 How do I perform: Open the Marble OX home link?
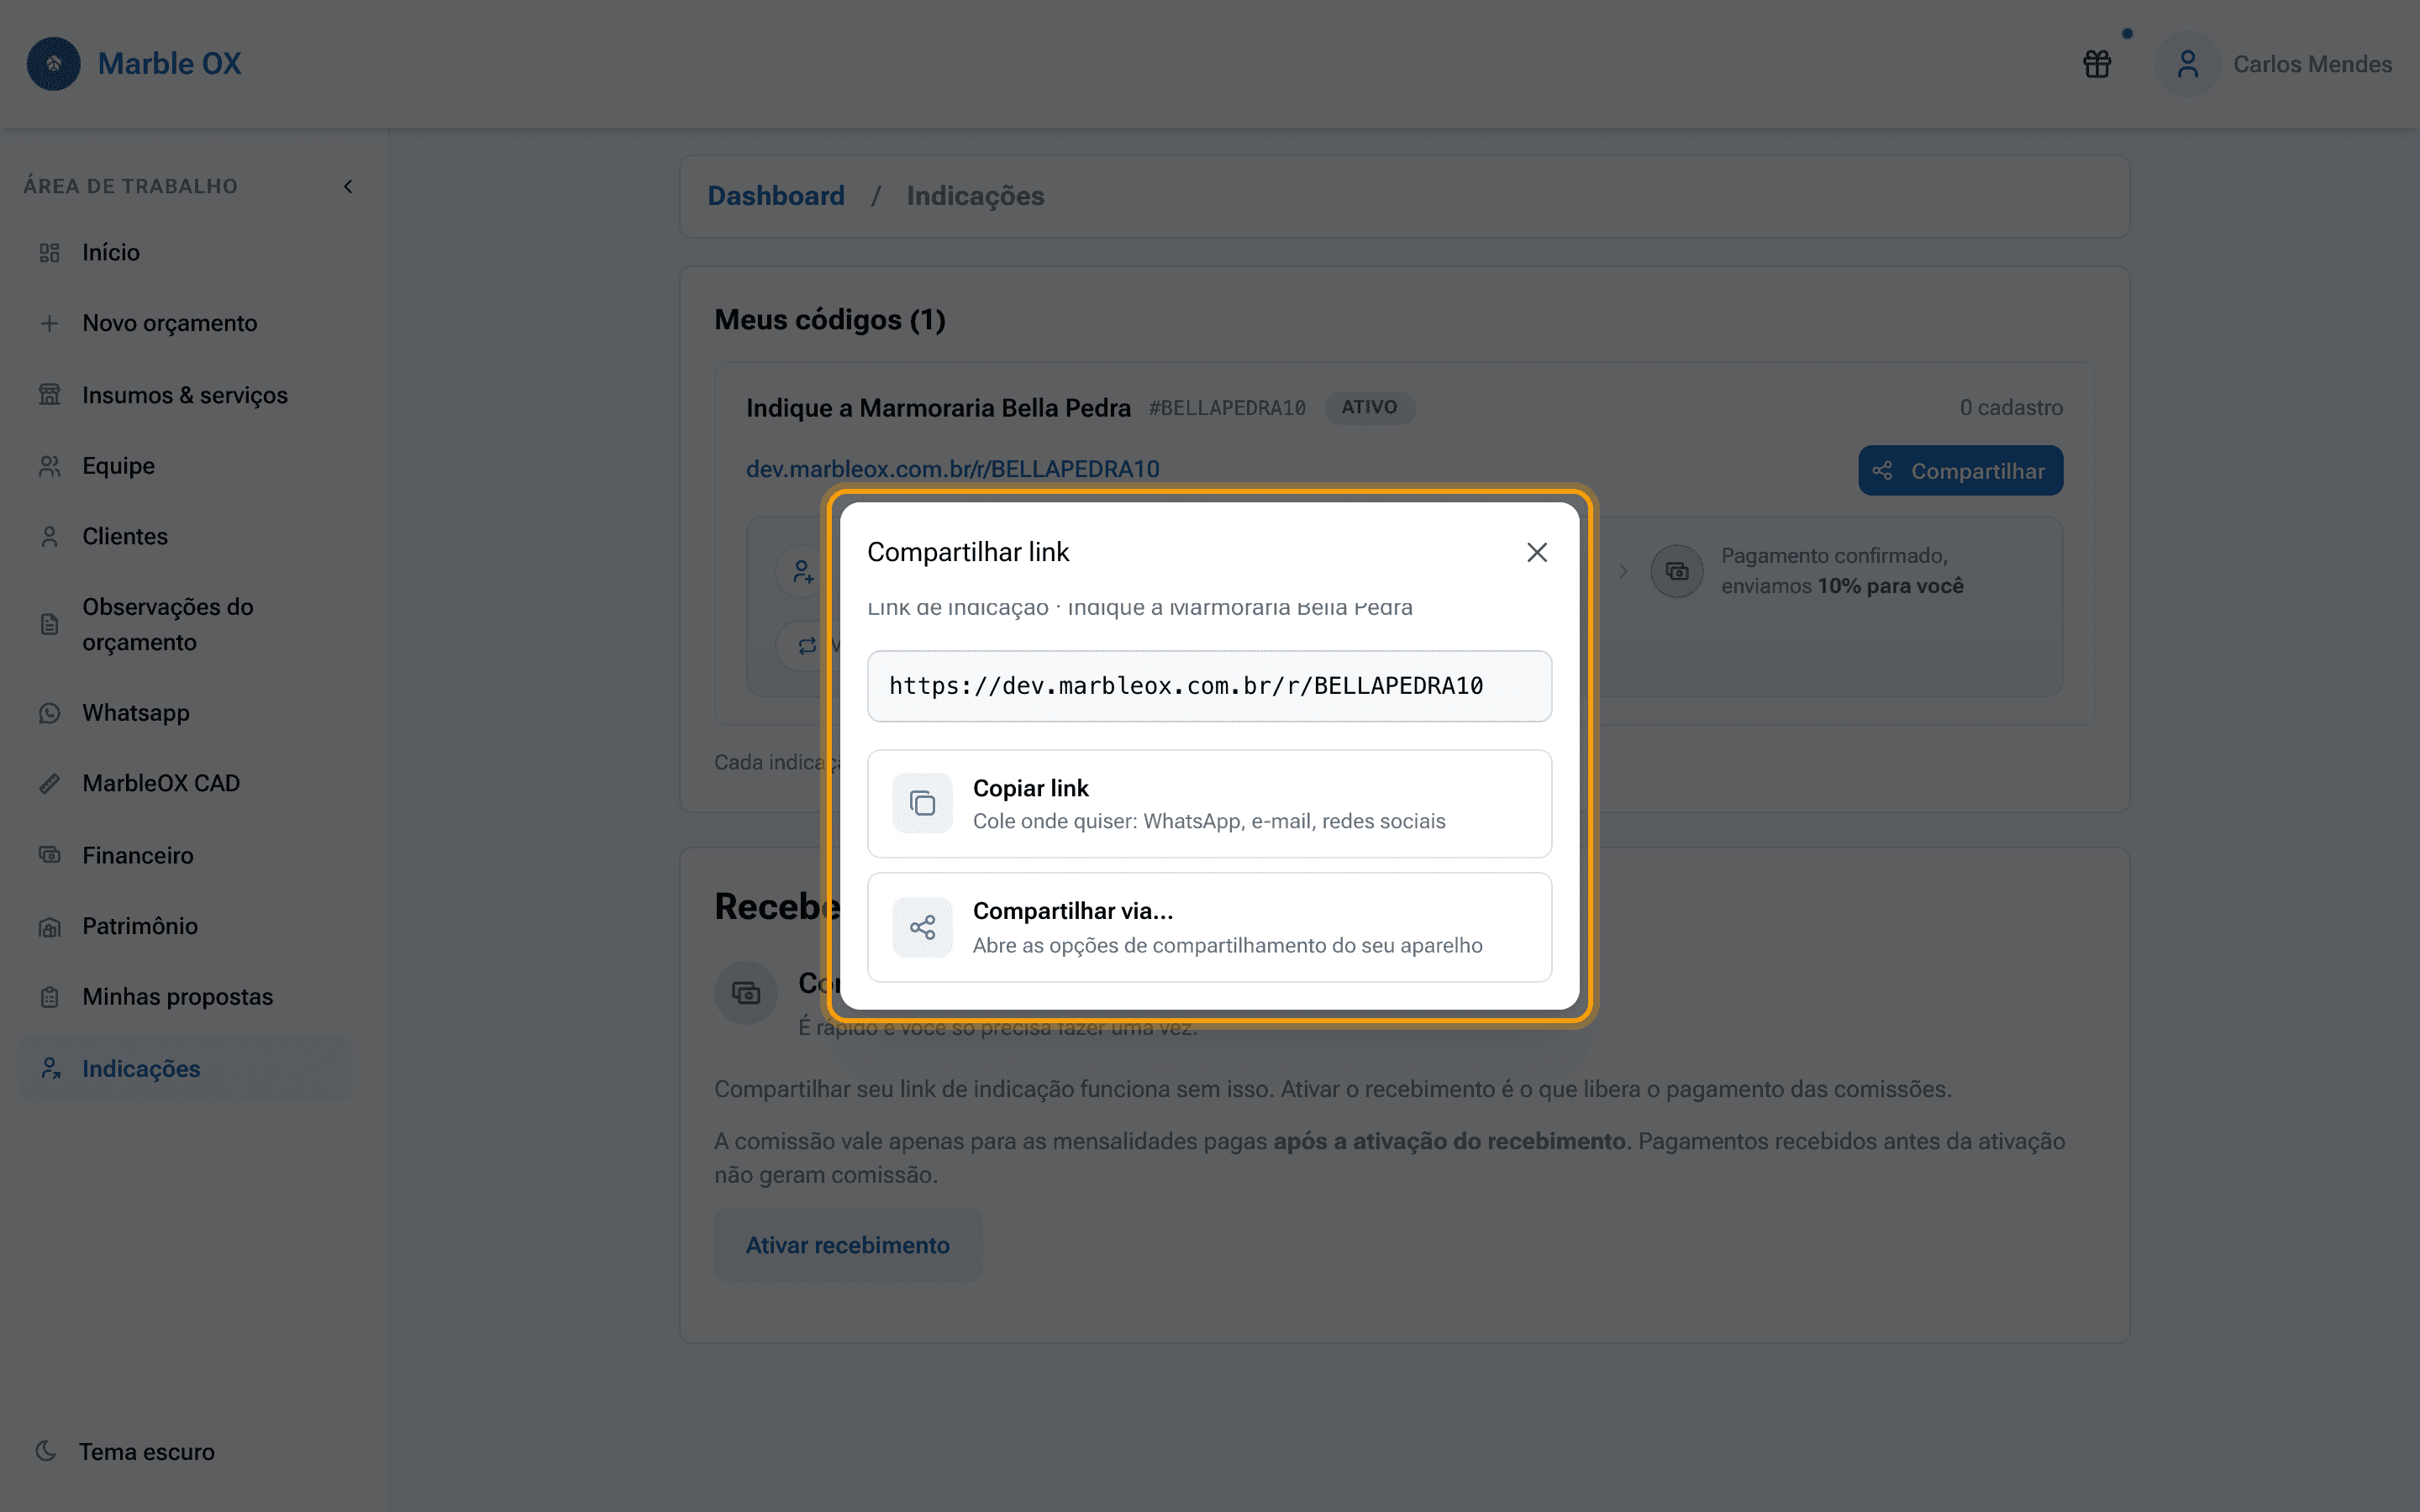pyautogui.click(x=169, y=64)
